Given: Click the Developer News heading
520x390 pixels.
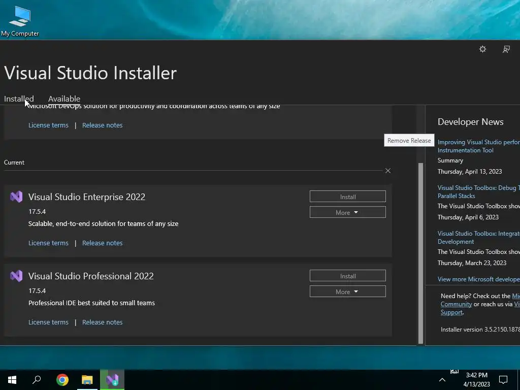Looking at the screenshot, I should 470,122.
